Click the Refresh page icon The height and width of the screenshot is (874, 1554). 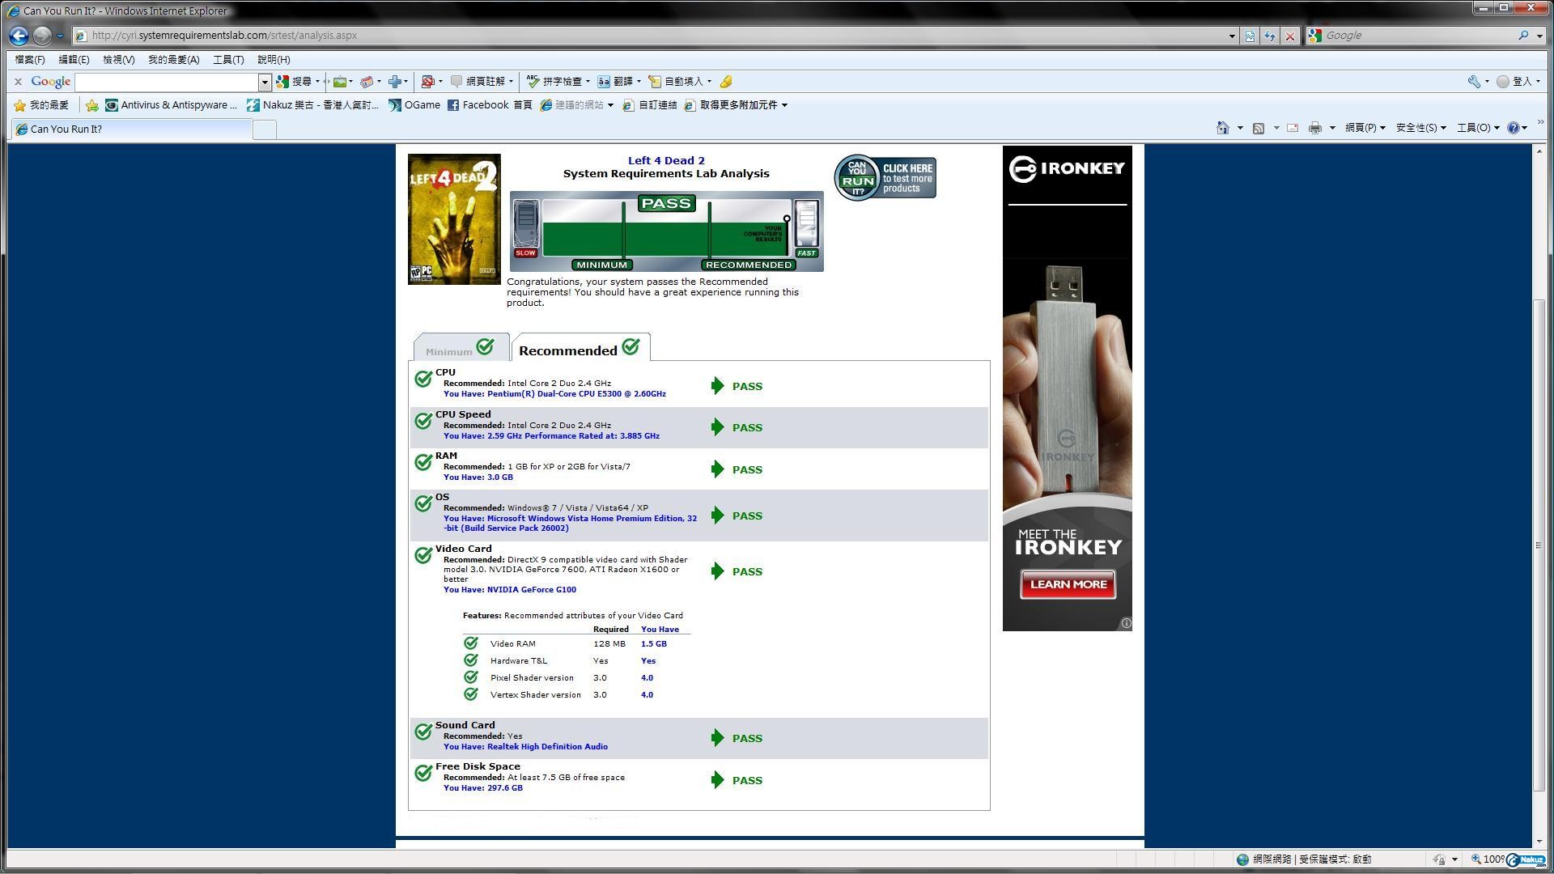(1270, 36)
